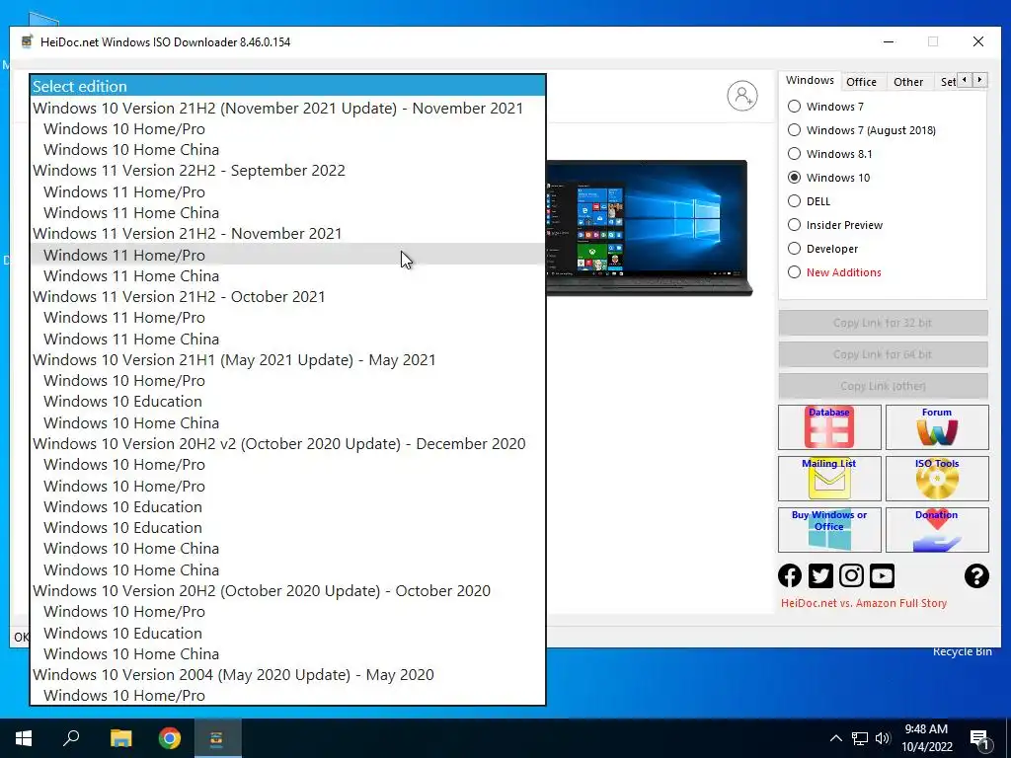Open the notification center icon
Screen dimensions: 1011x758
click(979, 738)
